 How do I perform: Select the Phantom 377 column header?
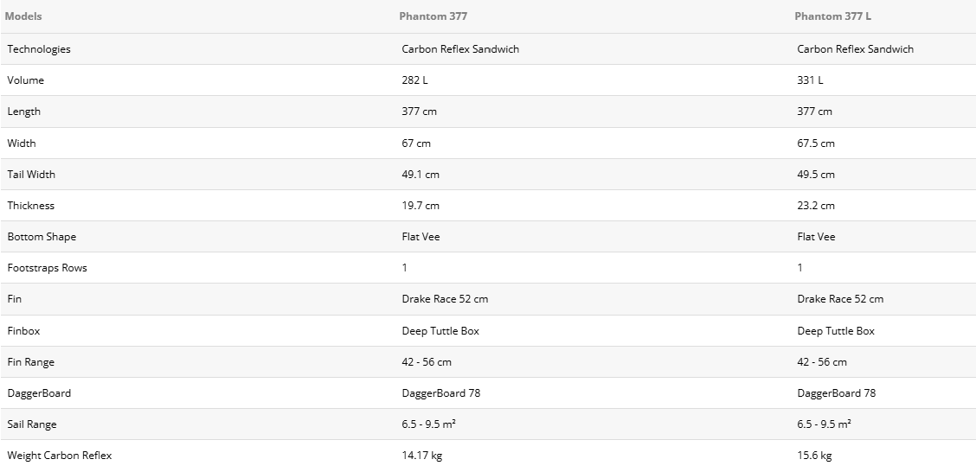(x=433, y=16)
